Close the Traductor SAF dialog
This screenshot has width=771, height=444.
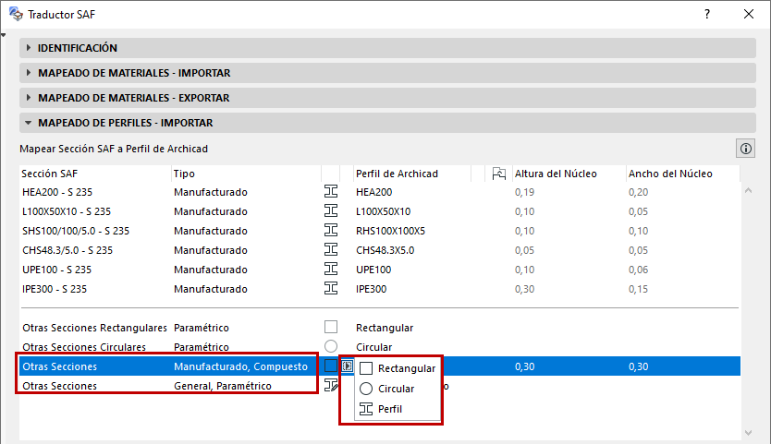pyautogui.click(x=749, y=14)
